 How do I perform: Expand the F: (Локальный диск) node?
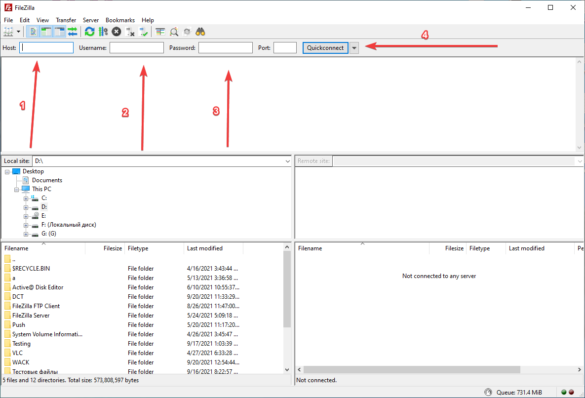coord(26,226)
